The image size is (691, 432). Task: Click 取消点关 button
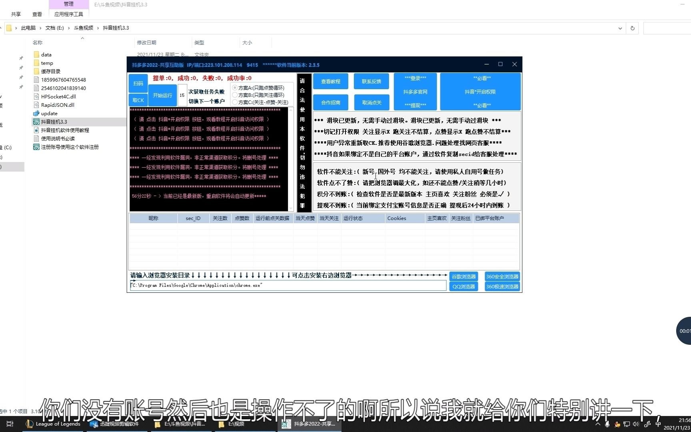pos(371,102)
